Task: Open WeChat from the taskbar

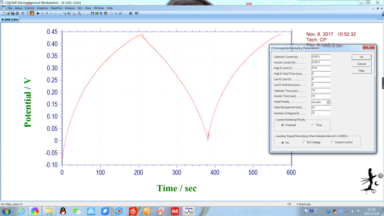Action: tap(77, 211)
